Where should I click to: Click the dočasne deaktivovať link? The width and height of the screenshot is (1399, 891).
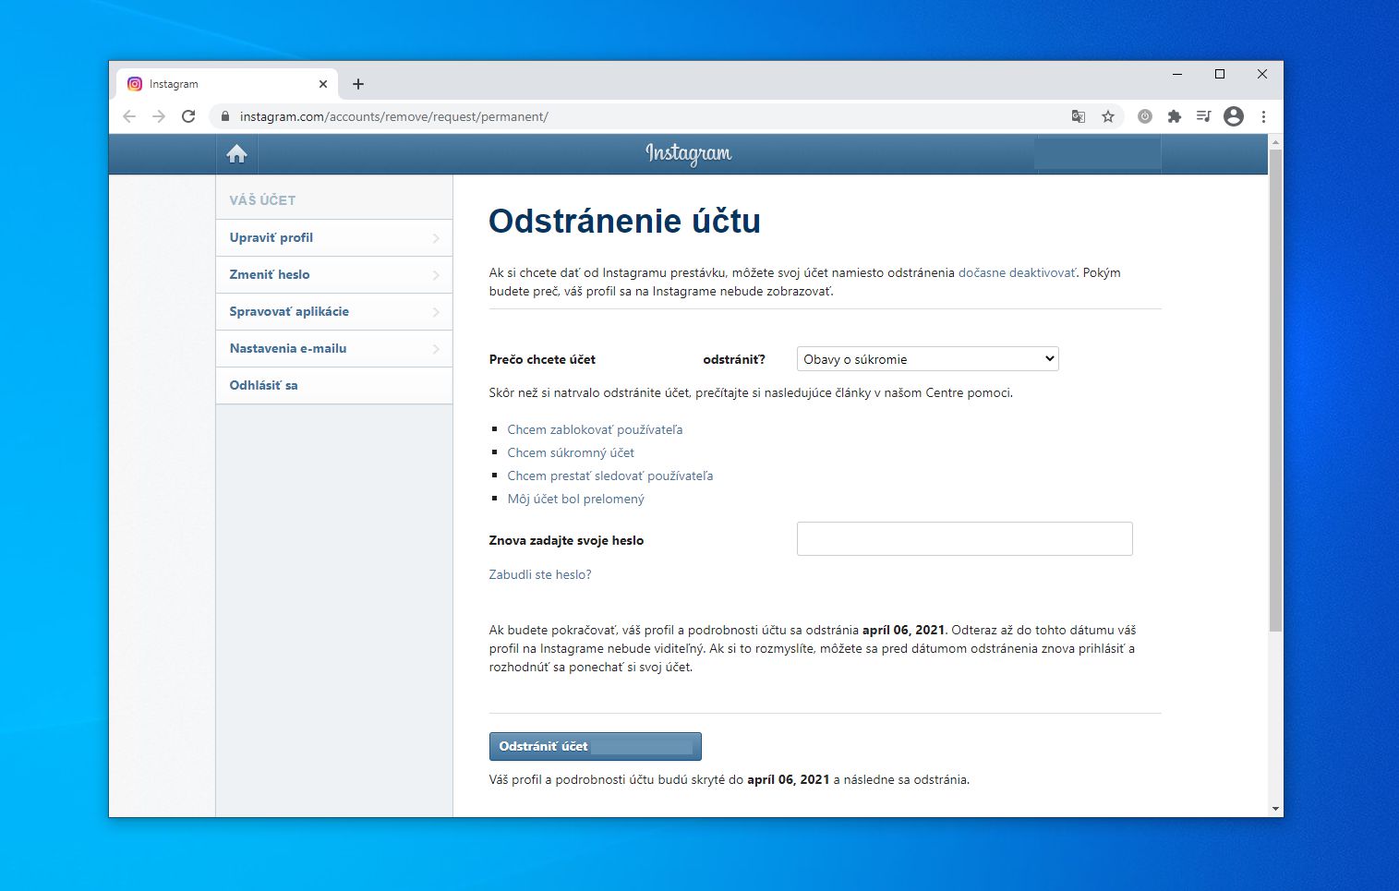point(1017,272)
